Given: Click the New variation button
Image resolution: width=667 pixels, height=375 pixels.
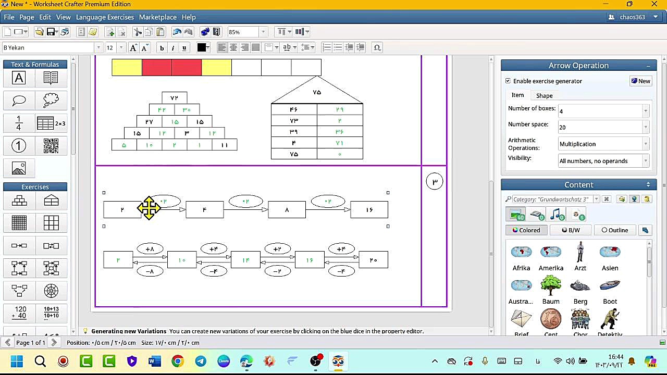Looking at the screenshot, I should 641,81.
